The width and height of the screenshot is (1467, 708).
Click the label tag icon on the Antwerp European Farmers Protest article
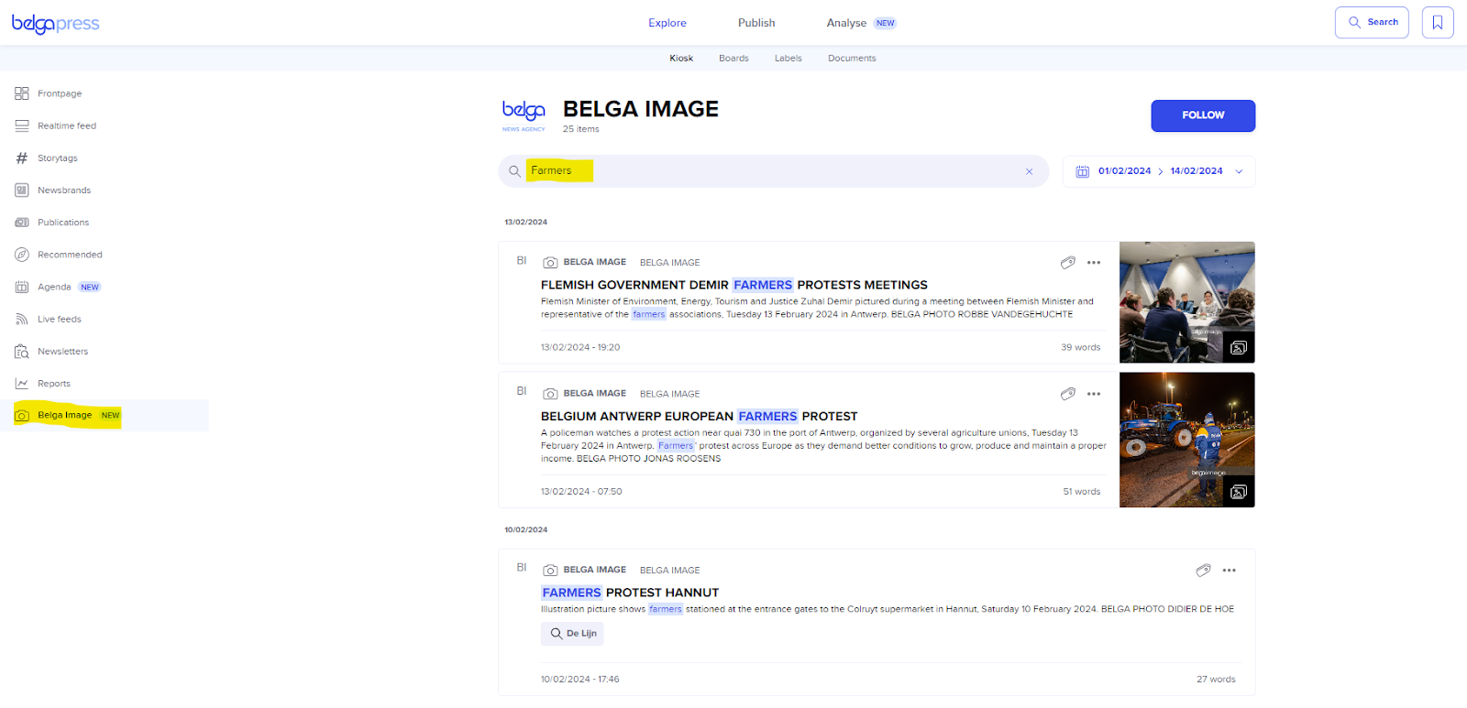(x=1068, y=394)
